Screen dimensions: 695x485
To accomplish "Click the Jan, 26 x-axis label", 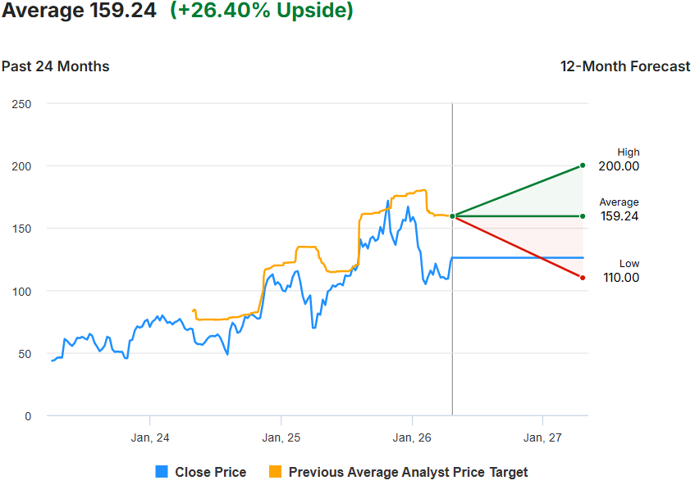I will 412,438.
